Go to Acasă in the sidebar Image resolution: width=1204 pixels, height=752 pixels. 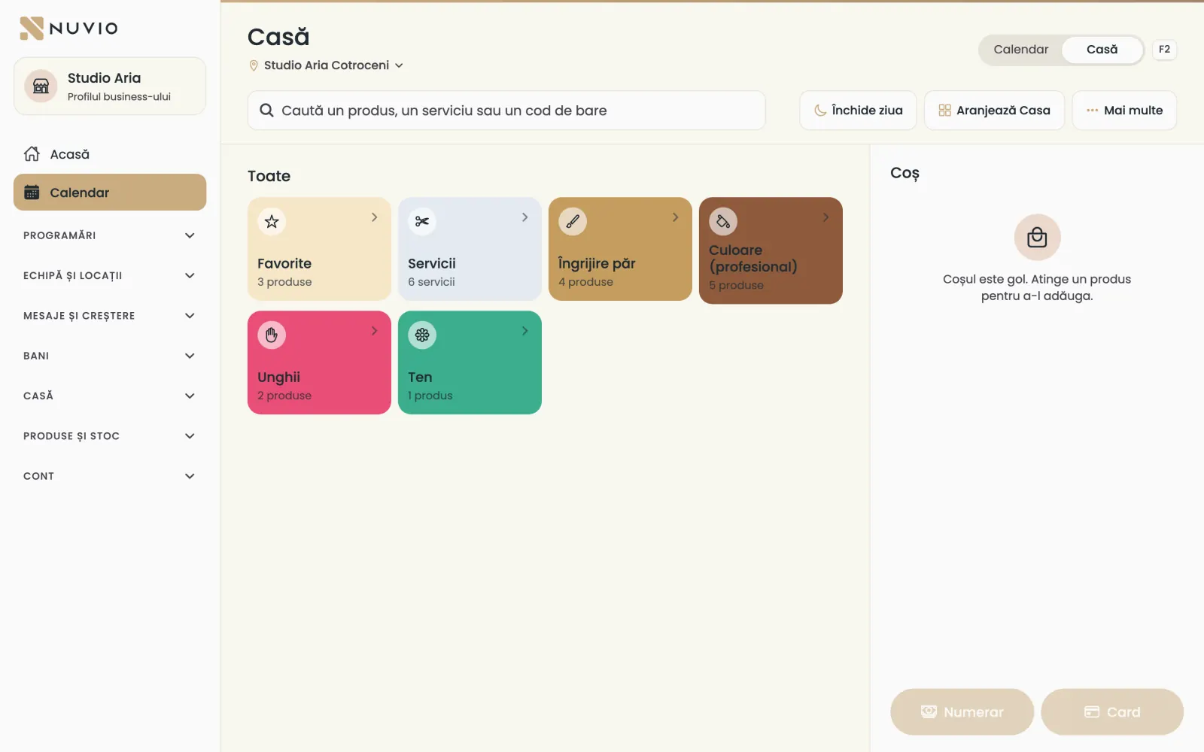coord(110,154)
